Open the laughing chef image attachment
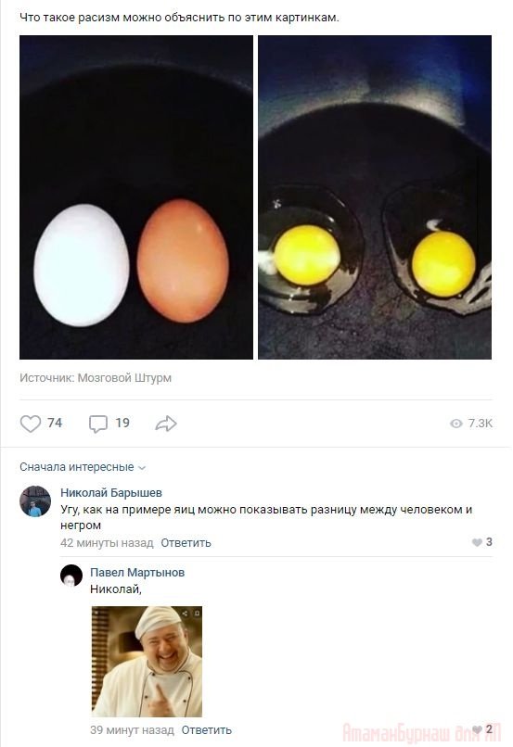This screenshot has height=747, width=513. (x=147, y=661)
